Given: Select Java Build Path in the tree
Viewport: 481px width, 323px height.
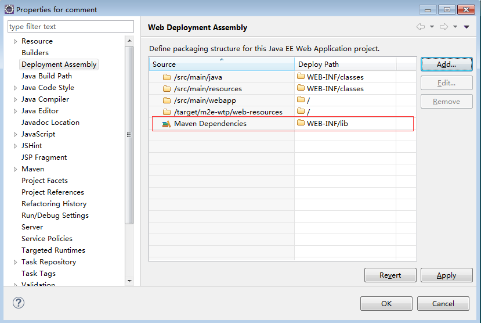Looking at the screenshot, I should 46,76.
